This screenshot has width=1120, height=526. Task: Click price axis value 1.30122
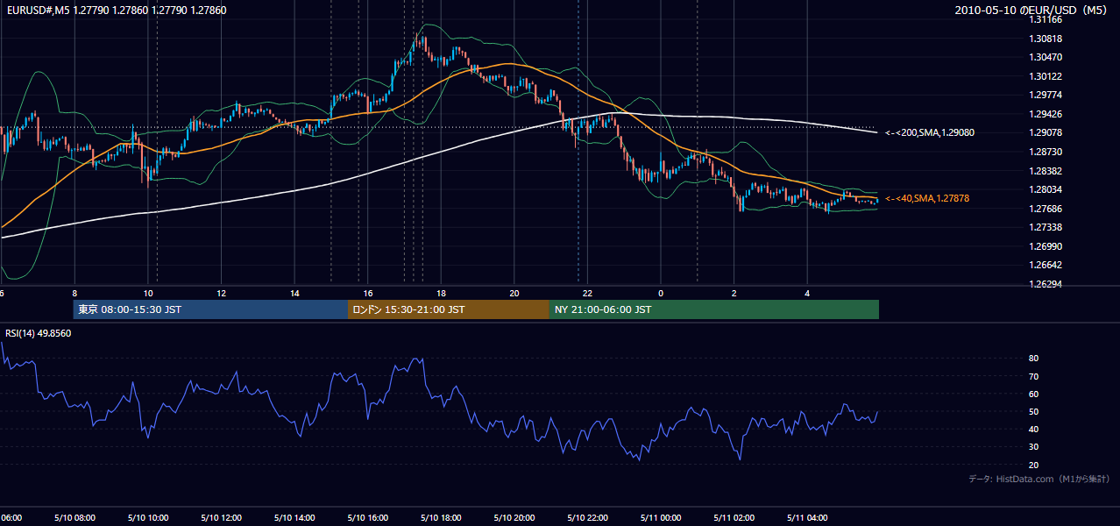1046,76
